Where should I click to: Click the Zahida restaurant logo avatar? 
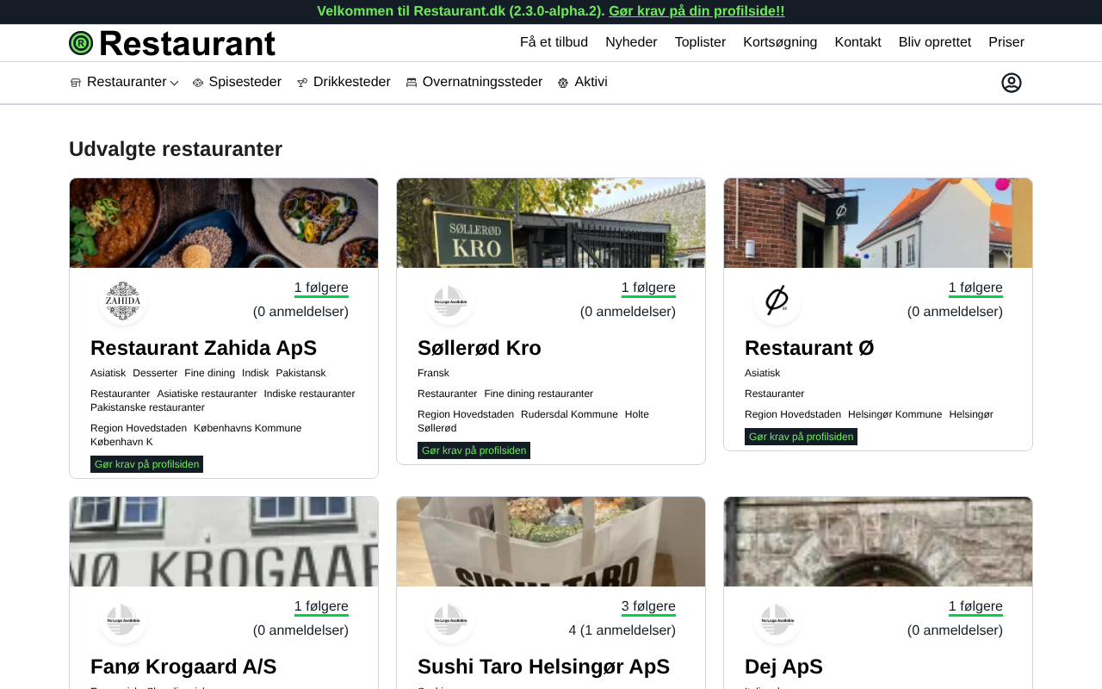click(x=123, y=301)
